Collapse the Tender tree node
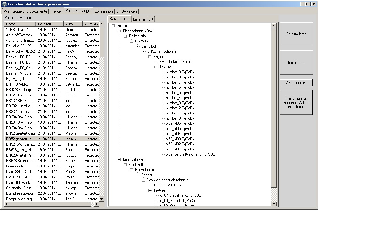The image size is (370, 226). pyautogui.click(x=138, y=175)
